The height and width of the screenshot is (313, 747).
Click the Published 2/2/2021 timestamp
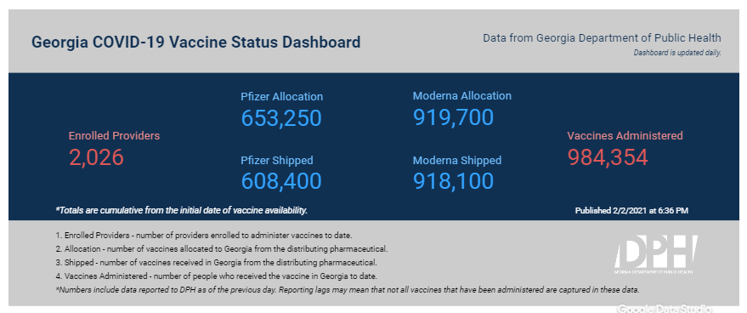pyautogui.click(x=631, y=210)
